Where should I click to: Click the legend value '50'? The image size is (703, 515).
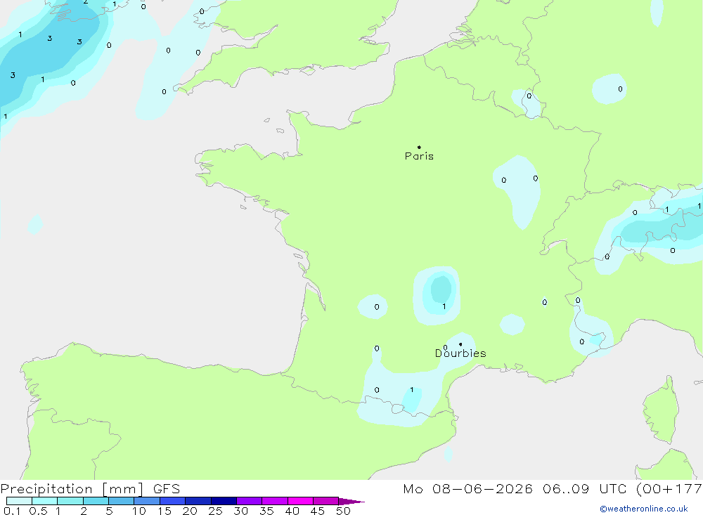tap(343, 511)
